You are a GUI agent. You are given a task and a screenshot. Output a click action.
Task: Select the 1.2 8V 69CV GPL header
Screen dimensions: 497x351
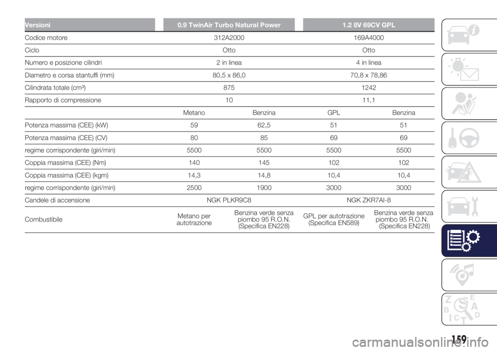[368, 24]
